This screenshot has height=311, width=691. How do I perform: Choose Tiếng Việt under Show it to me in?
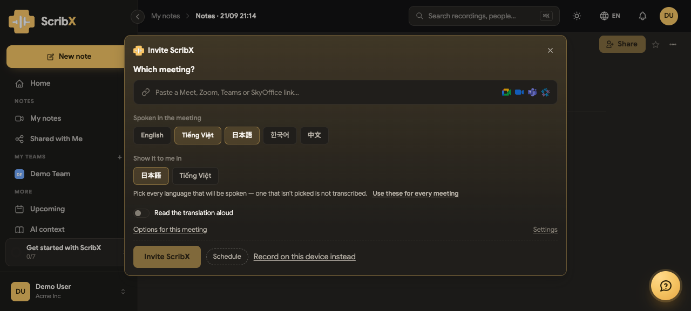(x=195, y=176)
